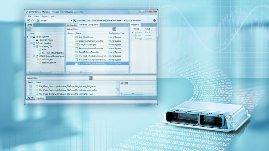Sort by Configuration Type column header

[117, 33]
